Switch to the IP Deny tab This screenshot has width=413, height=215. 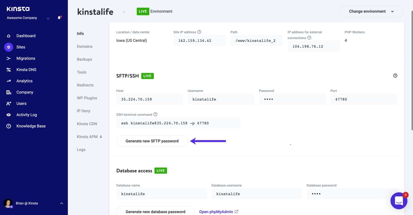83,111
